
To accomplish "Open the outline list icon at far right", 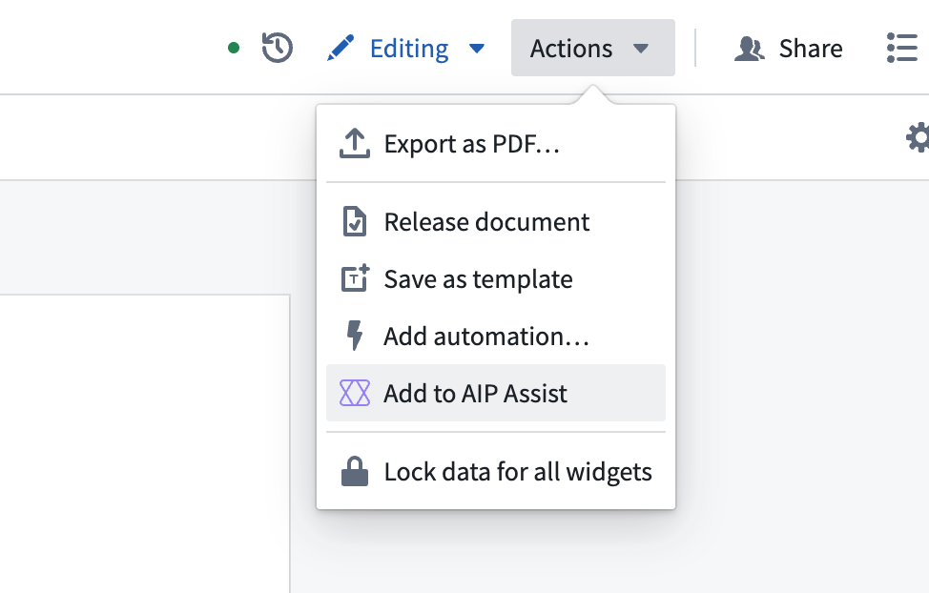I will [901, 48].
